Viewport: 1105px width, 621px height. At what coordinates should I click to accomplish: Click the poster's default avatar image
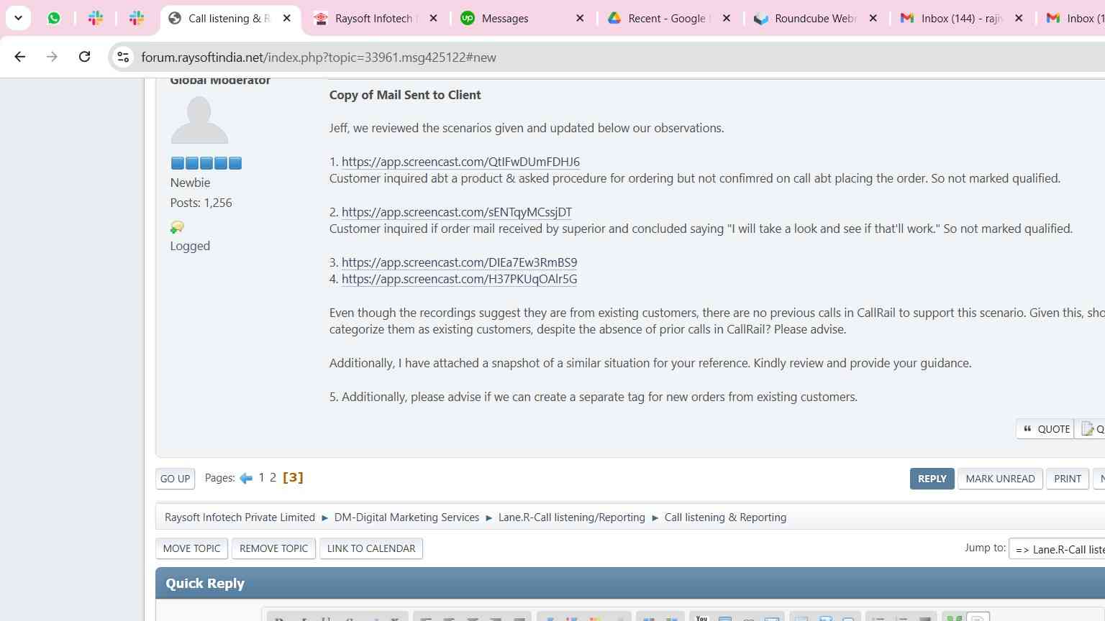pos(199,121)
